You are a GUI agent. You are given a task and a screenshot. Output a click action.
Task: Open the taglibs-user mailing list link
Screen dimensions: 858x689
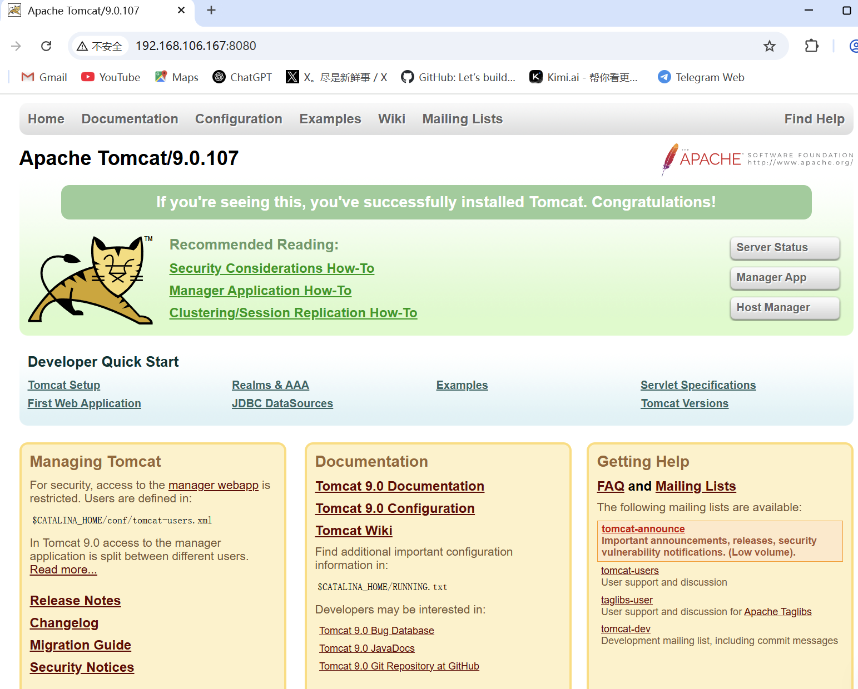pyautogui.click(x=627, y=600)
